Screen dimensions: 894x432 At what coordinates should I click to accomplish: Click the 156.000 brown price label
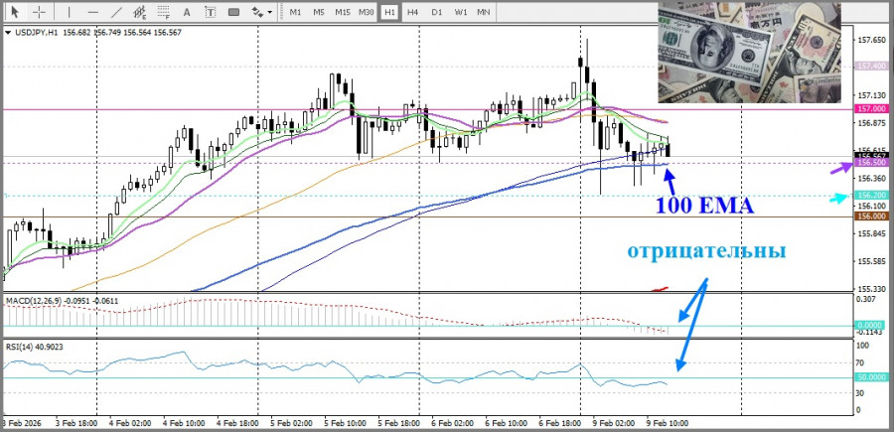point(870,216)
